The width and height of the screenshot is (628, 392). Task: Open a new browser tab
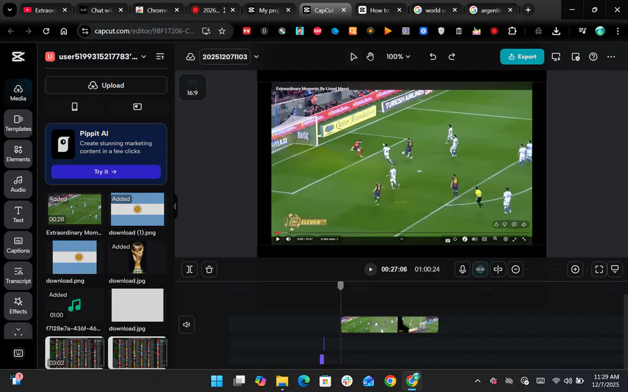pos(528,10)
